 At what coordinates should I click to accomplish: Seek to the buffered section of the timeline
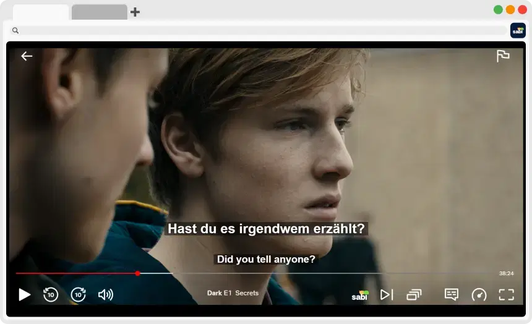point(156,273)
